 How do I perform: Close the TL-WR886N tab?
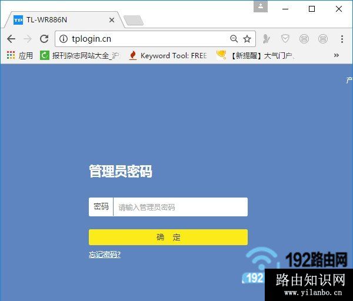coord(111,20)
